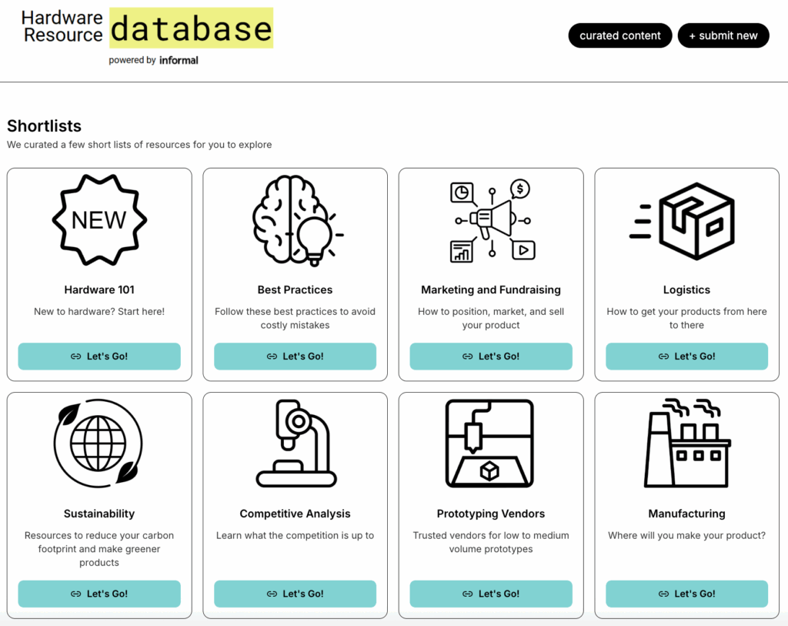Click the informal link in the header
The image size is (788, 626).
179,60
